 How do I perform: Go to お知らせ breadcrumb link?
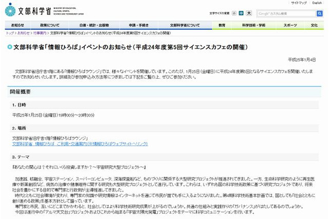(x=24, y=33)
